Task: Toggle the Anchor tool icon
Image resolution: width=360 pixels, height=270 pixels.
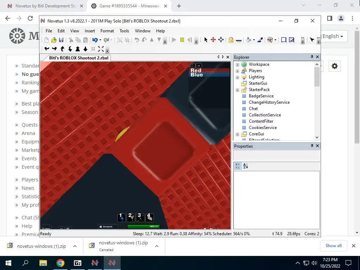Action: pos(239,40)
